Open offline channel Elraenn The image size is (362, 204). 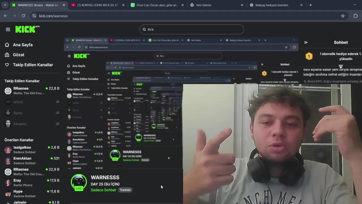click(32, 124)
